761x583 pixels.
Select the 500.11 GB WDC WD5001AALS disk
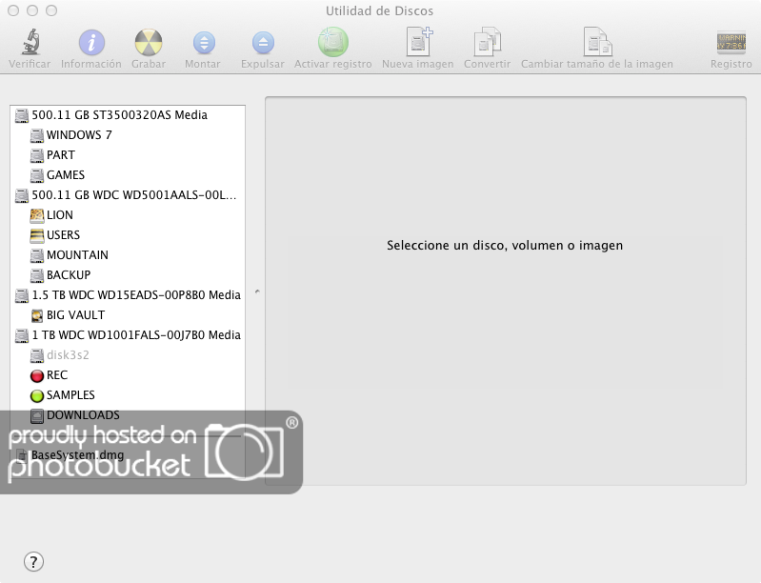128,195
